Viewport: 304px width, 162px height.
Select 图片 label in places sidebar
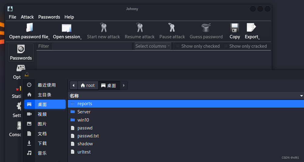42,124
